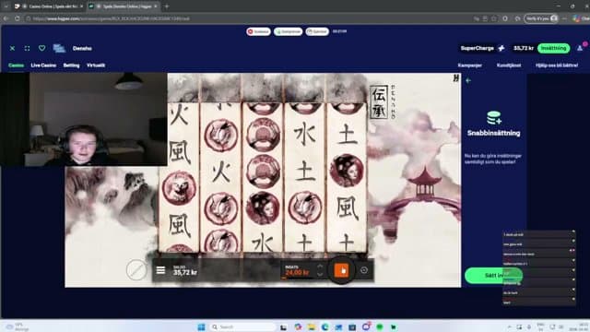Open the Spotify taskbar icon
This screenshot has height=332, width=590.
coord(379,326)
